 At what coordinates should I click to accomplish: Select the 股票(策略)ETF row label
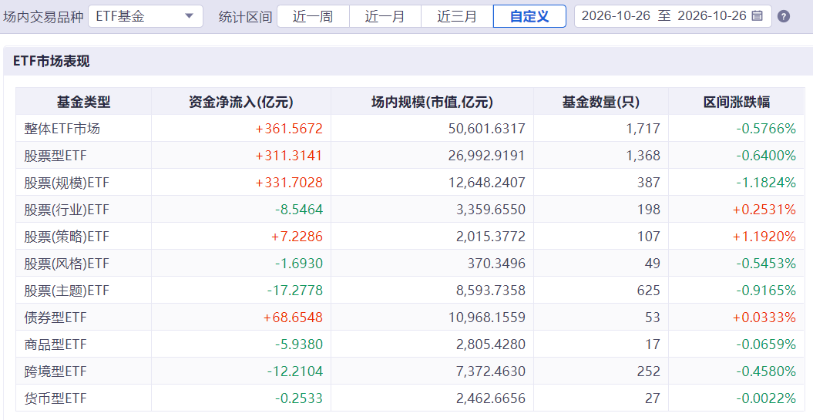click(66, 237)
